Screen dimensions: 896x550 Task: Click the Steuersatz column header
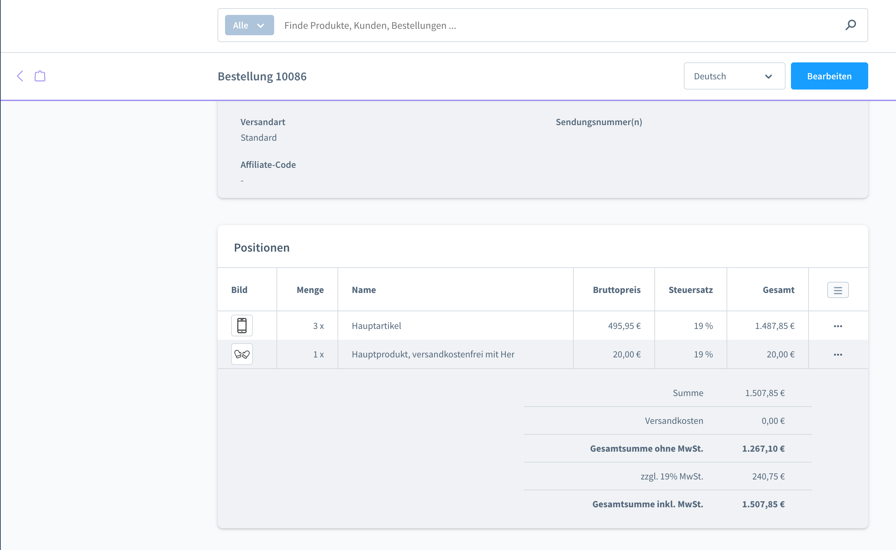pos(691,290)
